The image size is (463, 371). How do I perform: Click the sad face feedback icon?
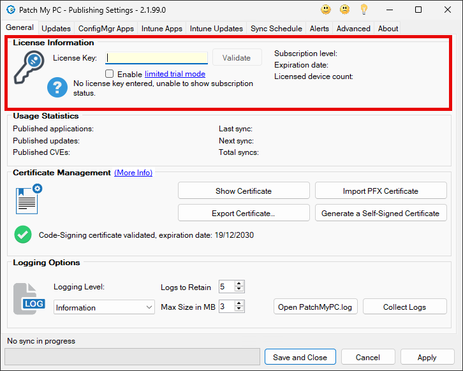344,10
